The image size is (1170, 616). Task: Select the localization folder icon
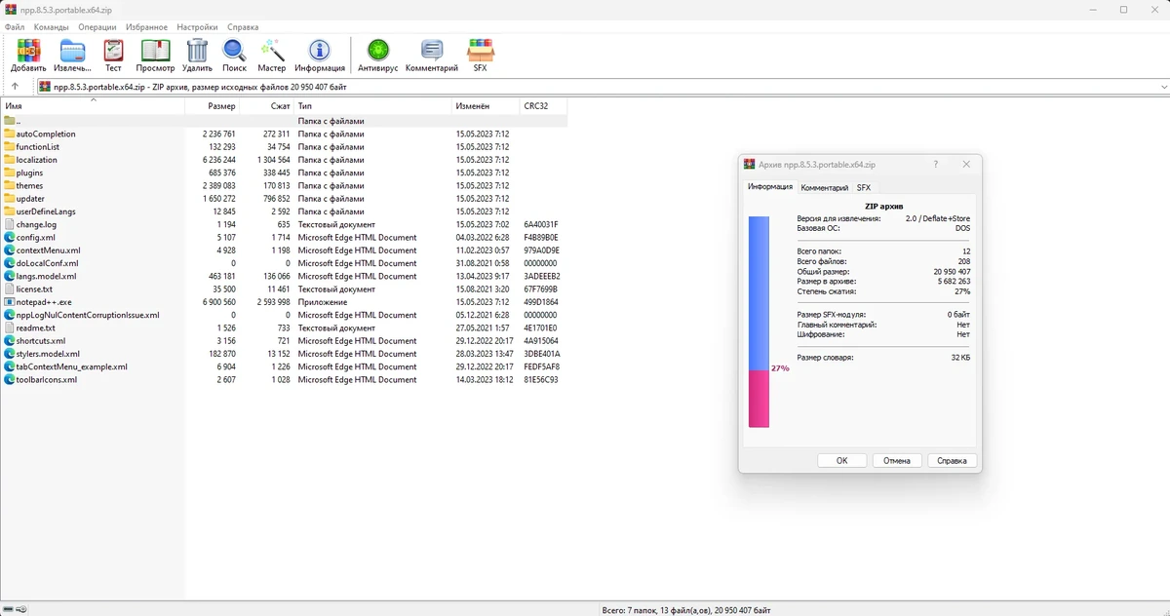coord(10,160)
